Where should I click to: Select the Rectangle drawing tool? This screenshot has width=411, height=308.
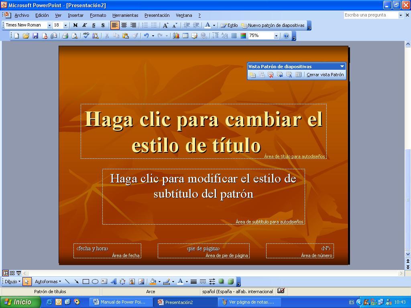(86, 282)
